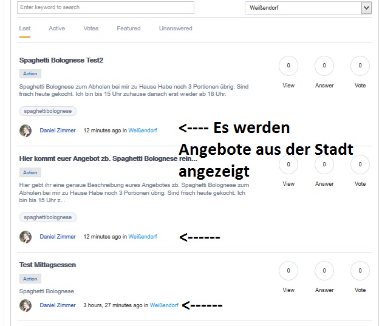Click Weißendorf location link on Test Mittagsessen

click(164, 305)
